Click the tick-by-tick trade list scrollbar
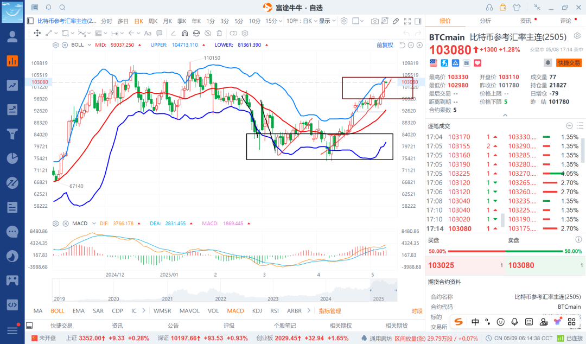 pyautogui.click(x=502, y=220)
